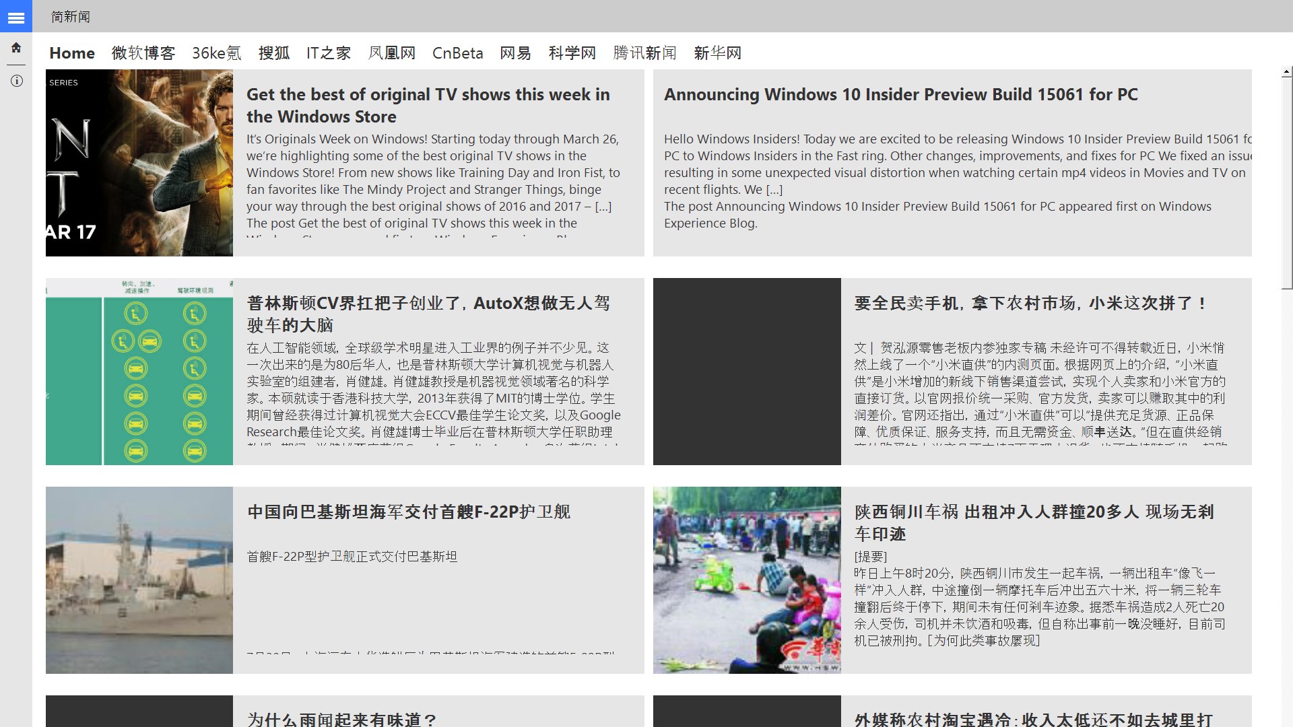This screenshot has height=727, width=1293.
Task: Open the hamburger menu
Action: [x=15, y=18]
